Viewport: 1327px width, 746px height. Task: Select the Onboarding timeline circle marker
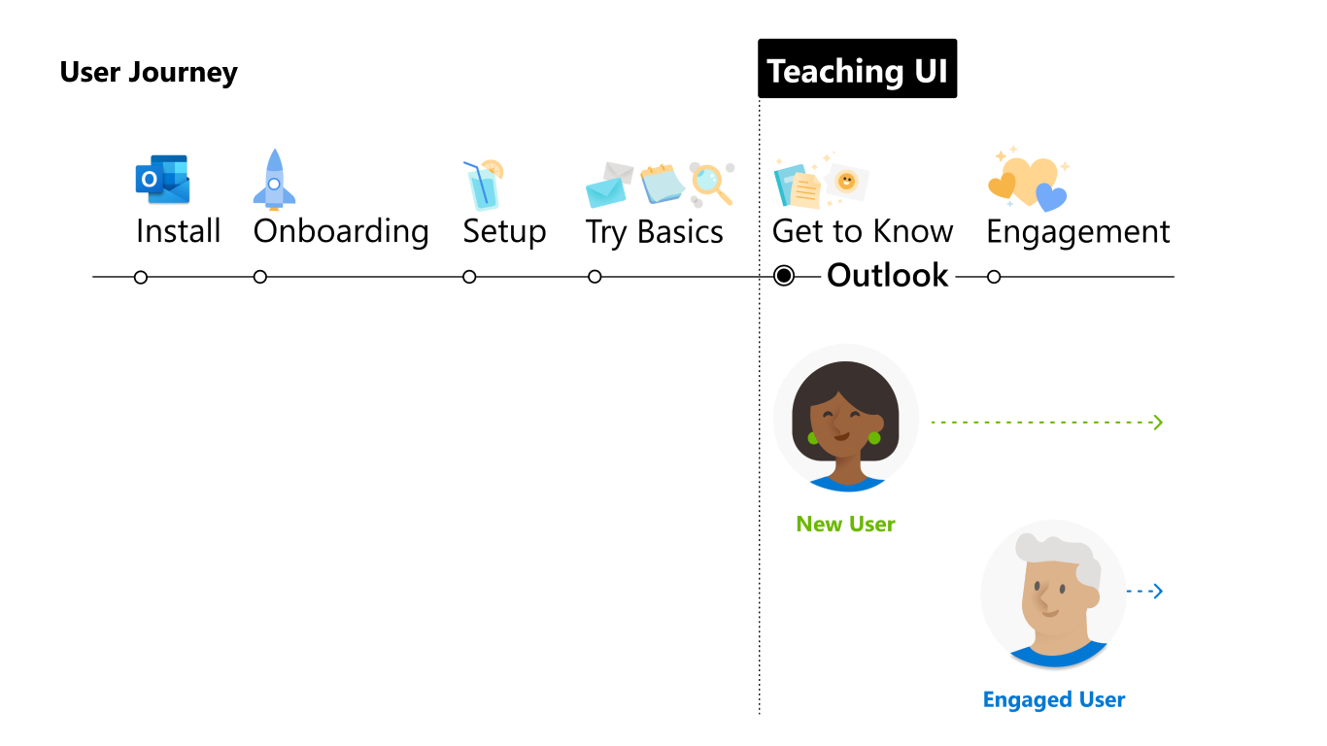[x=259, y=277]
